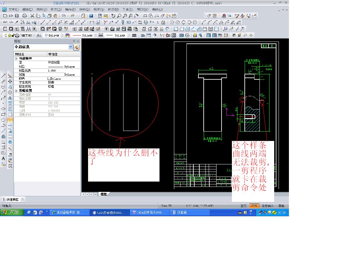This screenshot has height=270, width=361.
Task: Select the Ellipse tool in left toolbar
Action: click(3, 109)
